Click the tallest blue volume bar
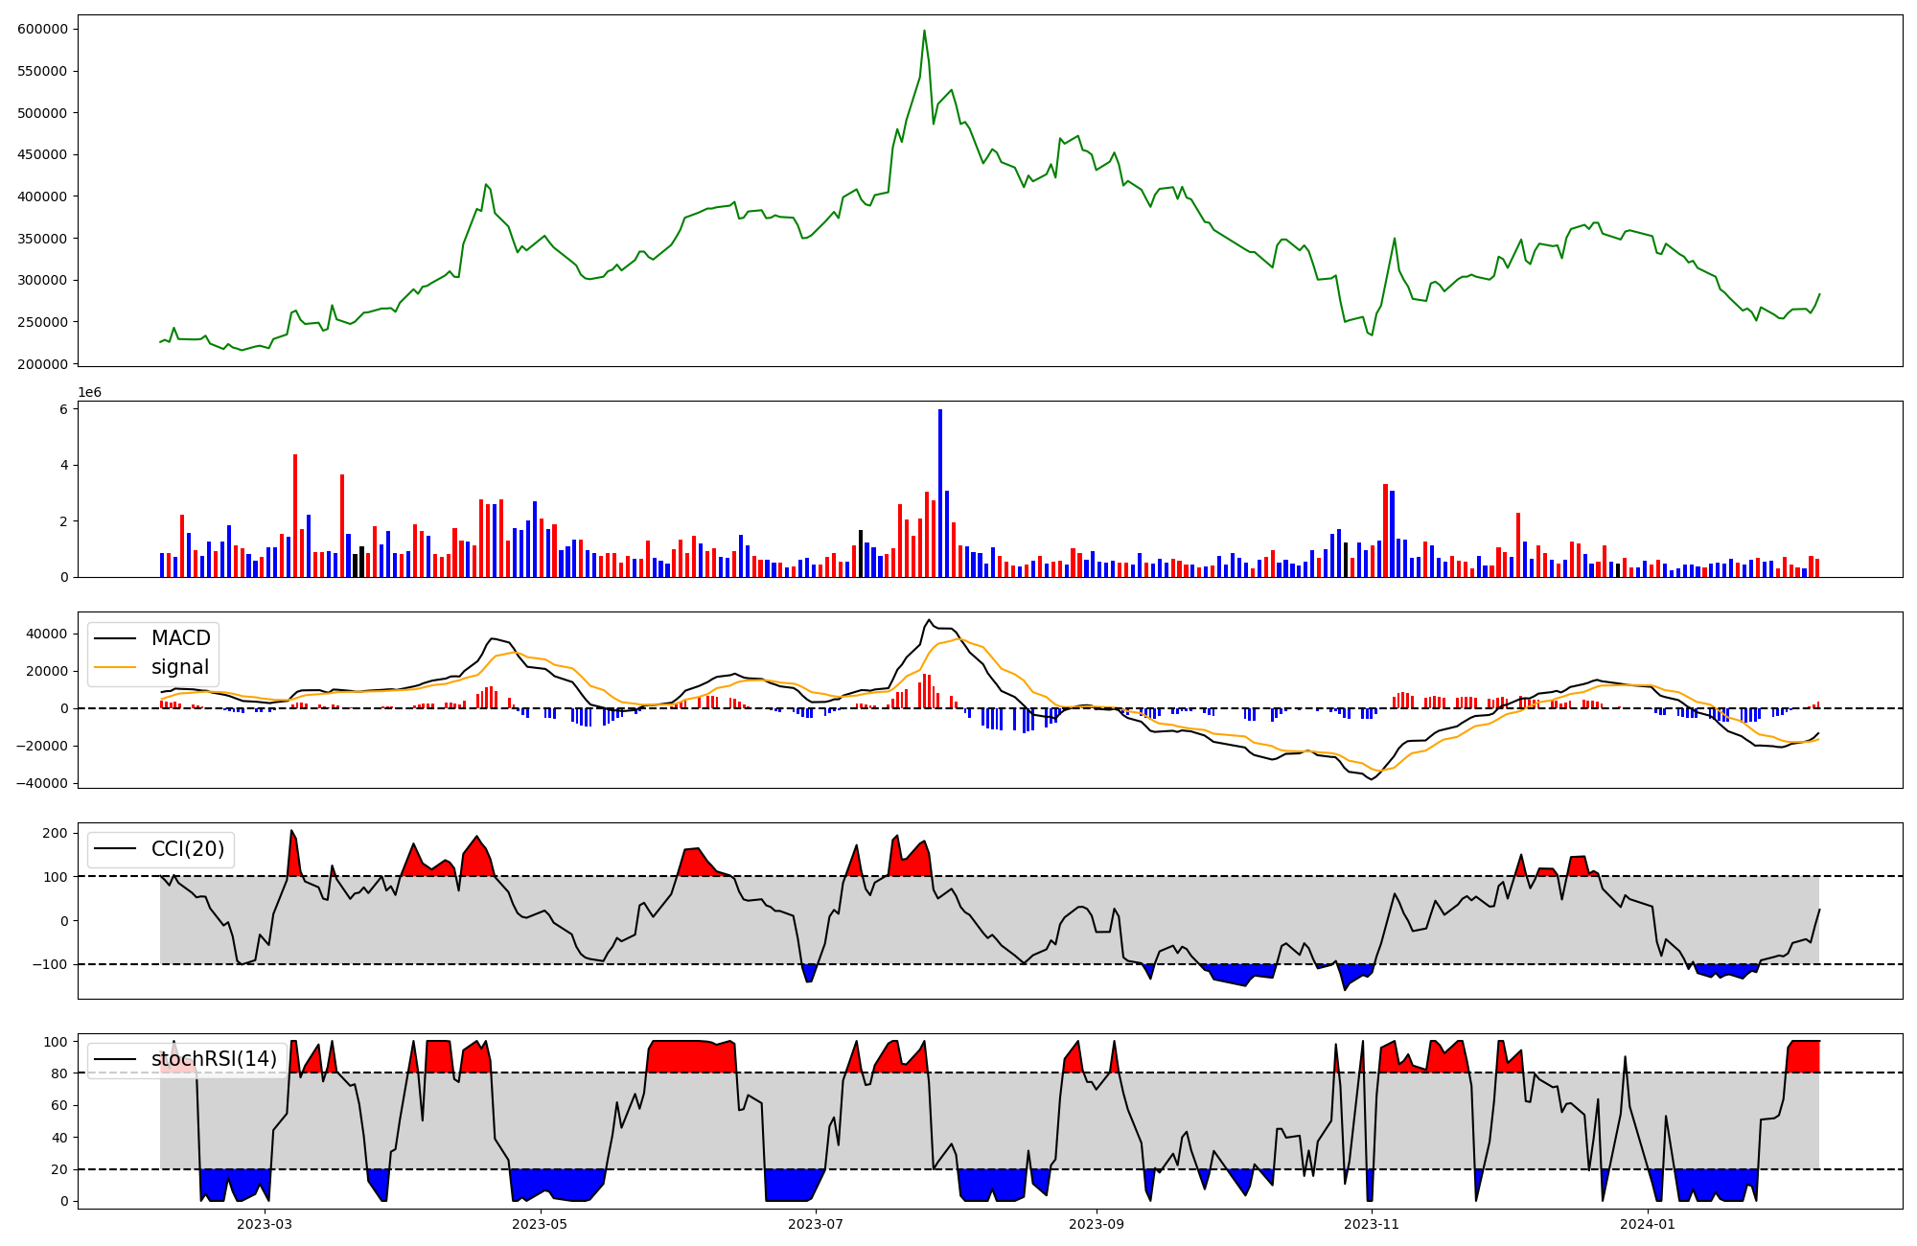 [940, 494]
